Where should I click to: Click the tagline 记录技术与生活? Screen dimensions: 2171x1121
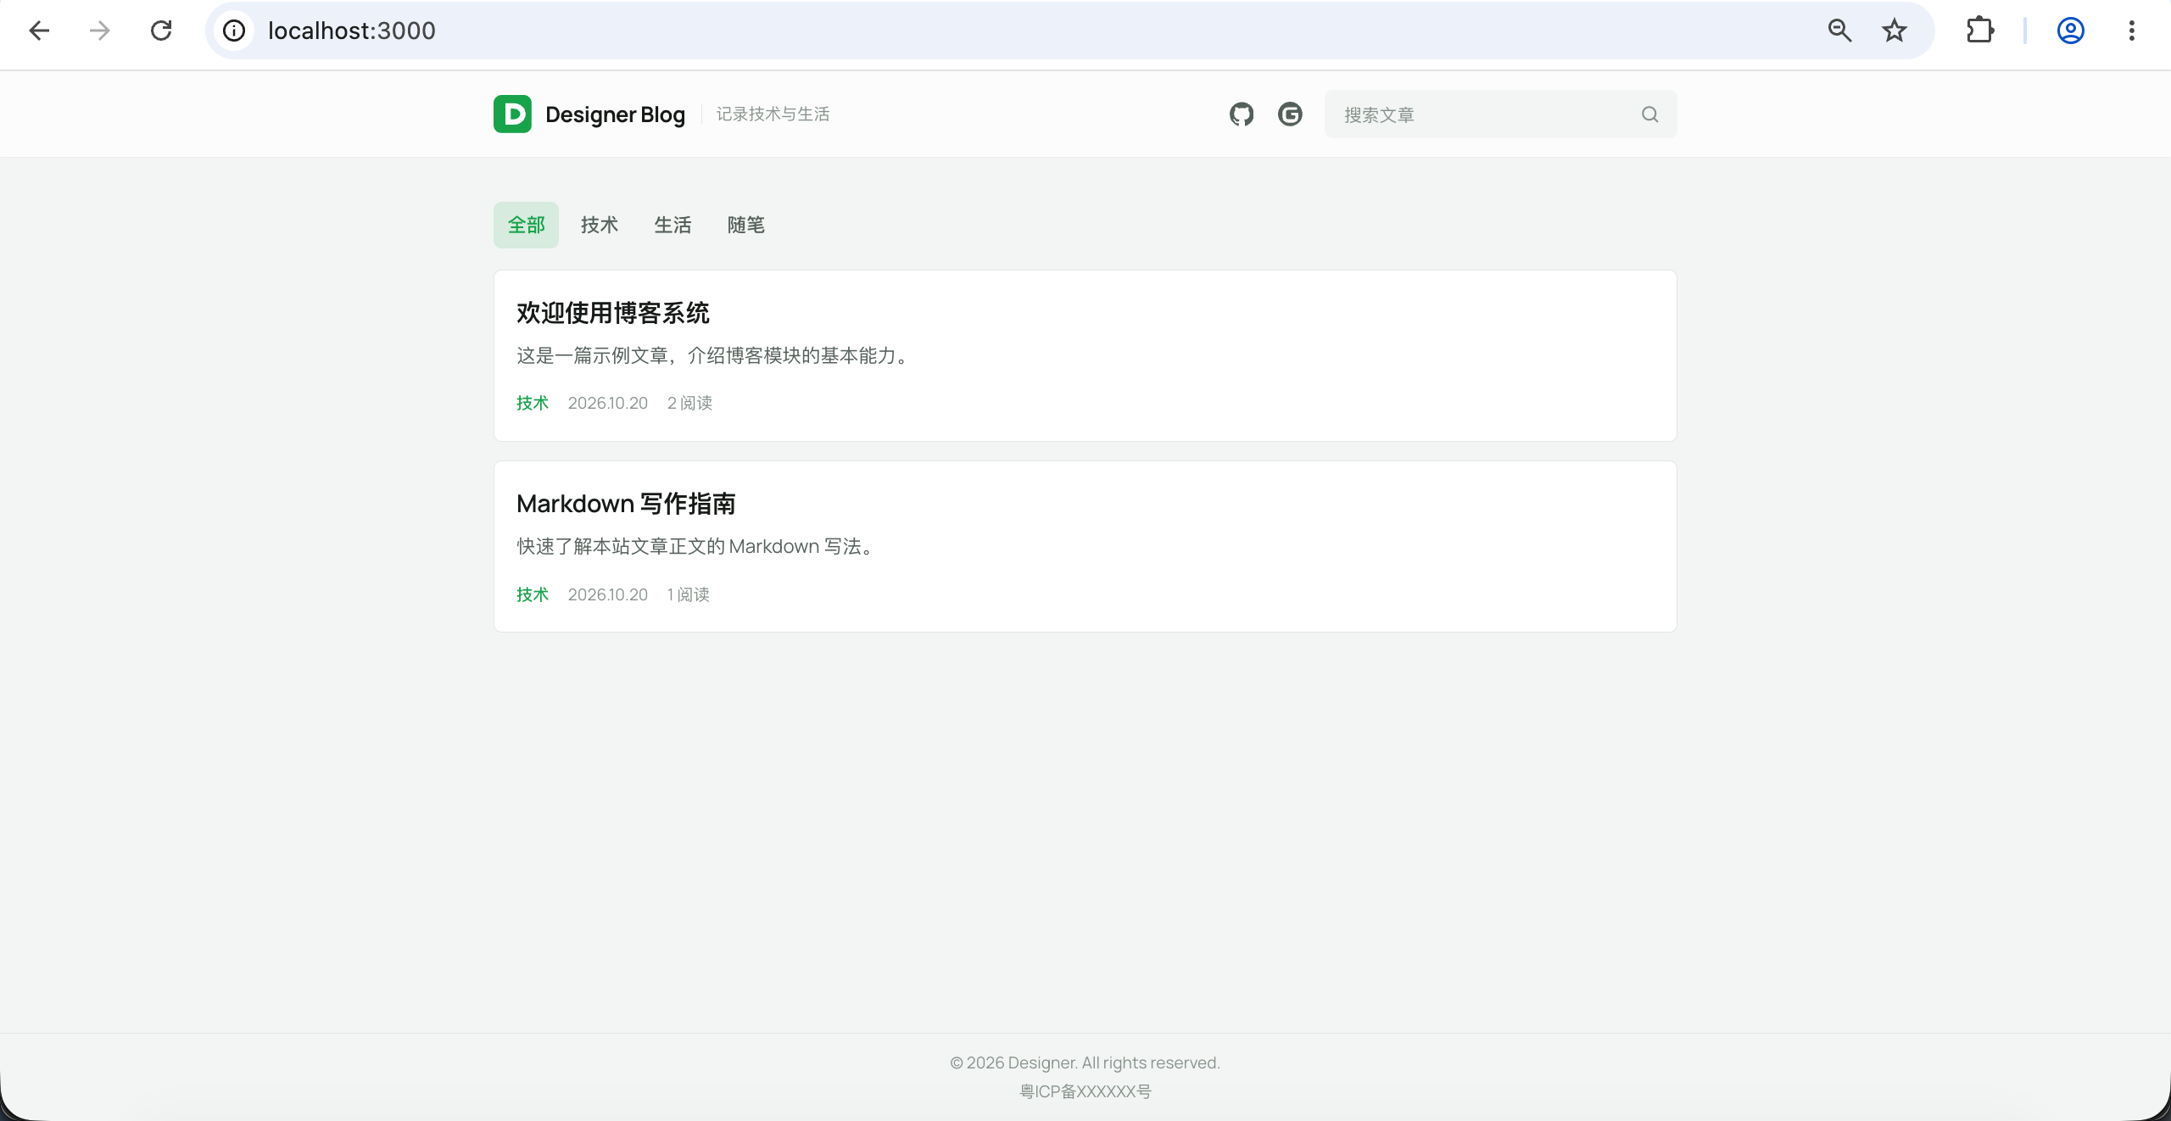773,114
